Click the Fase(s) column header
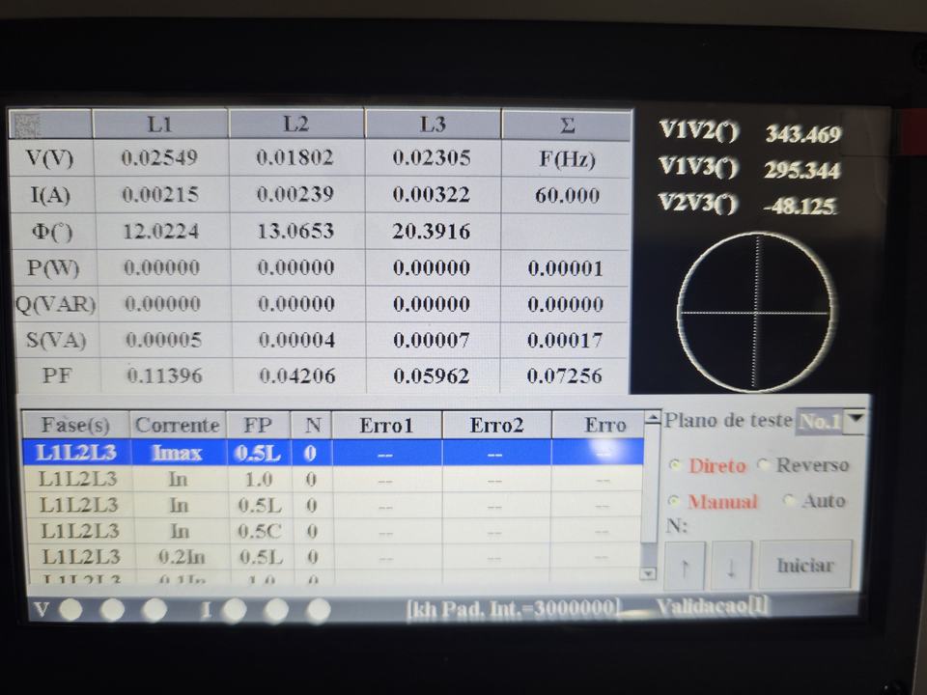Screen dimensions: 927x695 pyautogui.click(x=75, y=425)
